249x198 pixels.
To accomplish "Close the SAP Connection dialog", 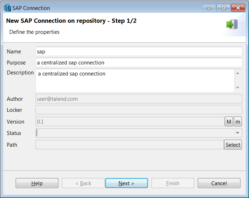I will 238,8.
